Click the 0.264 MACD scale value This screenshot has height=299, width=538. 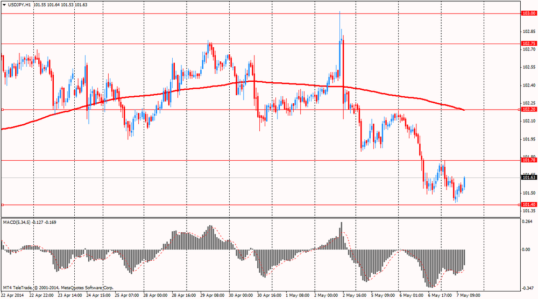click(x=527, y=222)
